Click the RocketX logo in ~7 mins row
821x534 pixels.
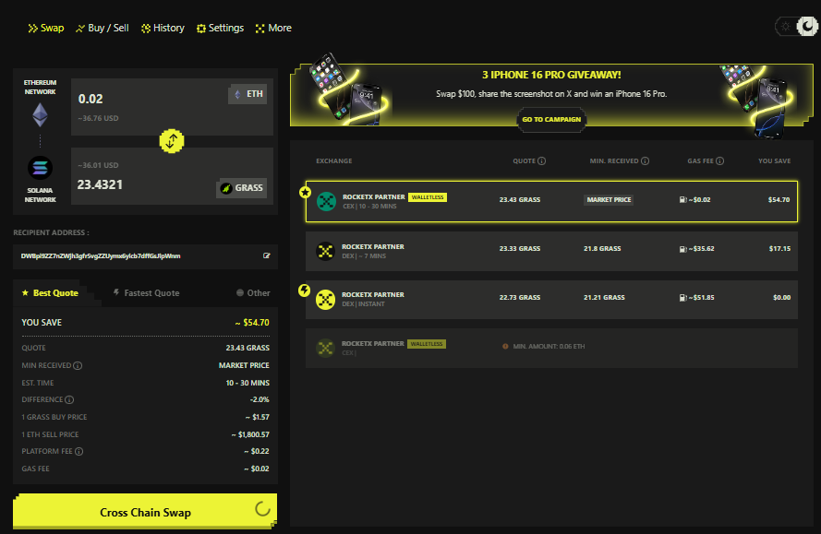point(325,251)
